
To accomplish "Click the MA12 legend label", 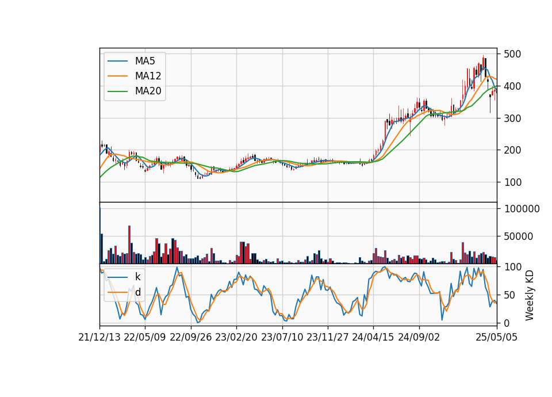I will coord(148,76).
